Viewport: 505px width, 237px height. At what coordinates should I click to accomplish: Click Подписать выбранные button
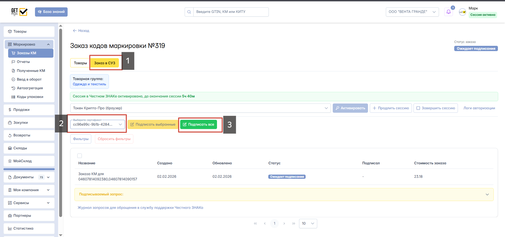pos(153,124)
